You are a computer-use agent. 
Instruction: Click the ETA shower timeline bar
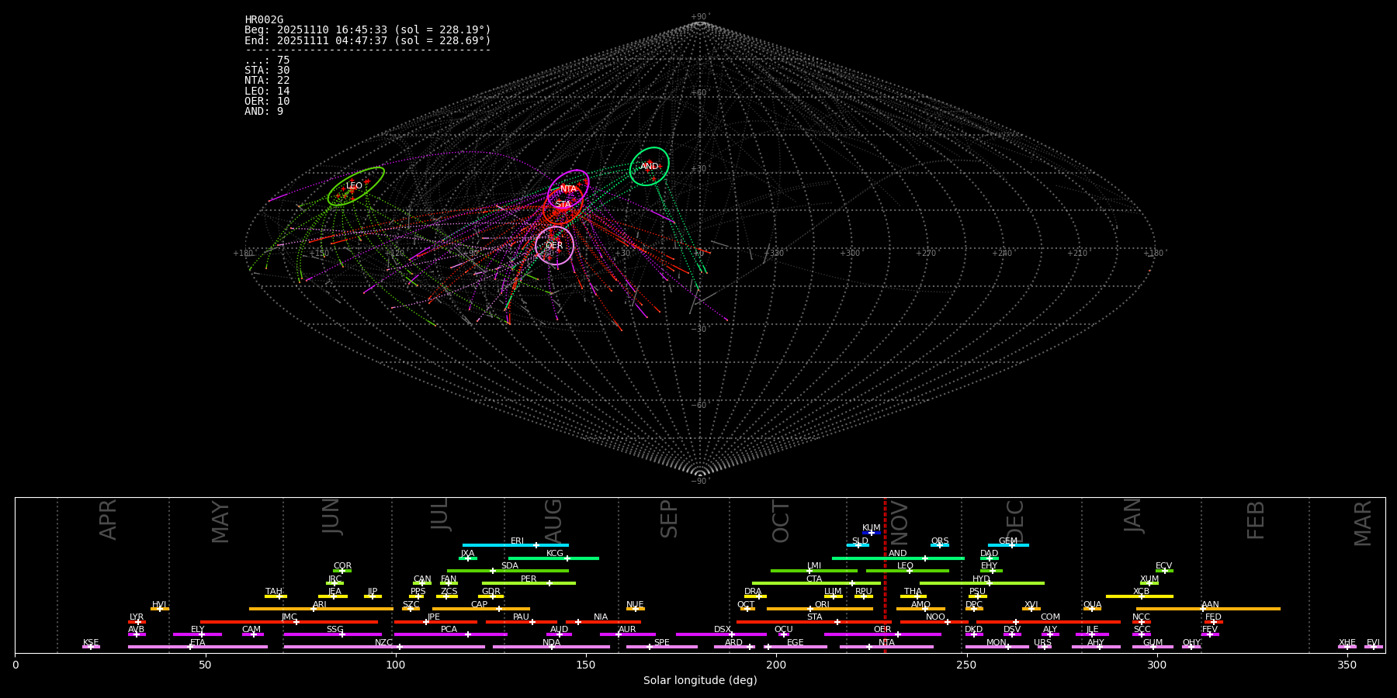coord(233,647)
